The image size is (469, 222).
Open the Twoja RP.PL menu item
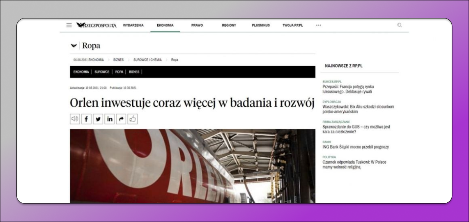click(292, 25)
